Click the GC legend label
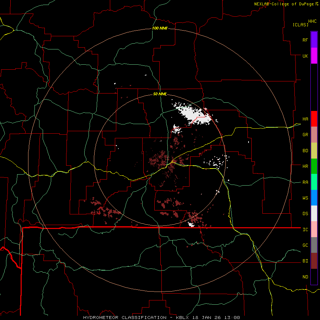Screen dimensions: 320x320 305,245
